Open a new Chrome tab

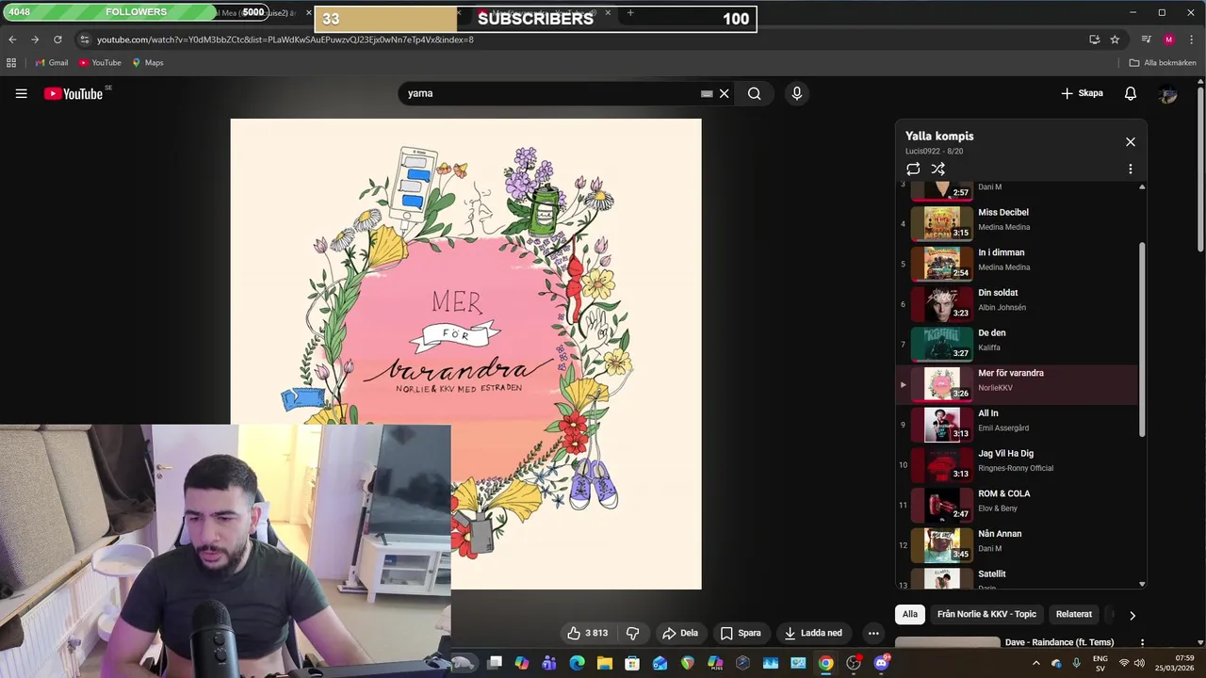point(630,12)
